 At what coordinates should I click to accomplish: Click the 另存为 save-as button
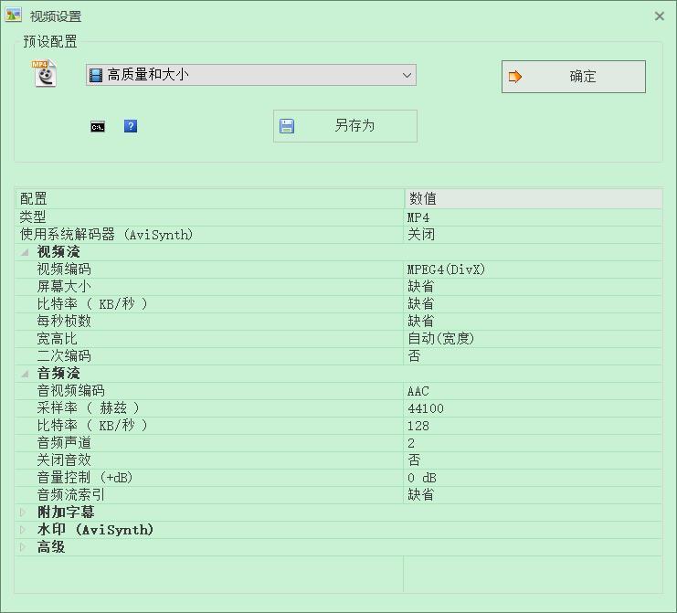345,126
